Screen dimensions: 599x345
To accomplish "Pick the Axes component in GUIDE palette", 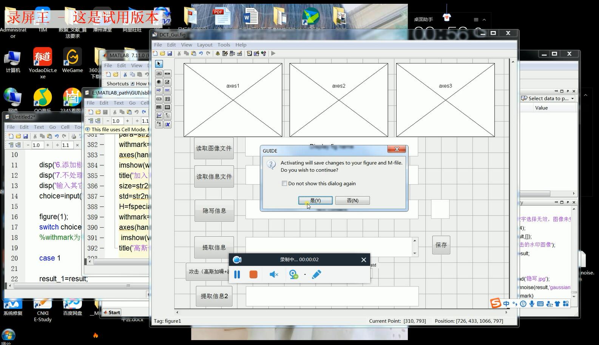I will click(x=159, y=116).
